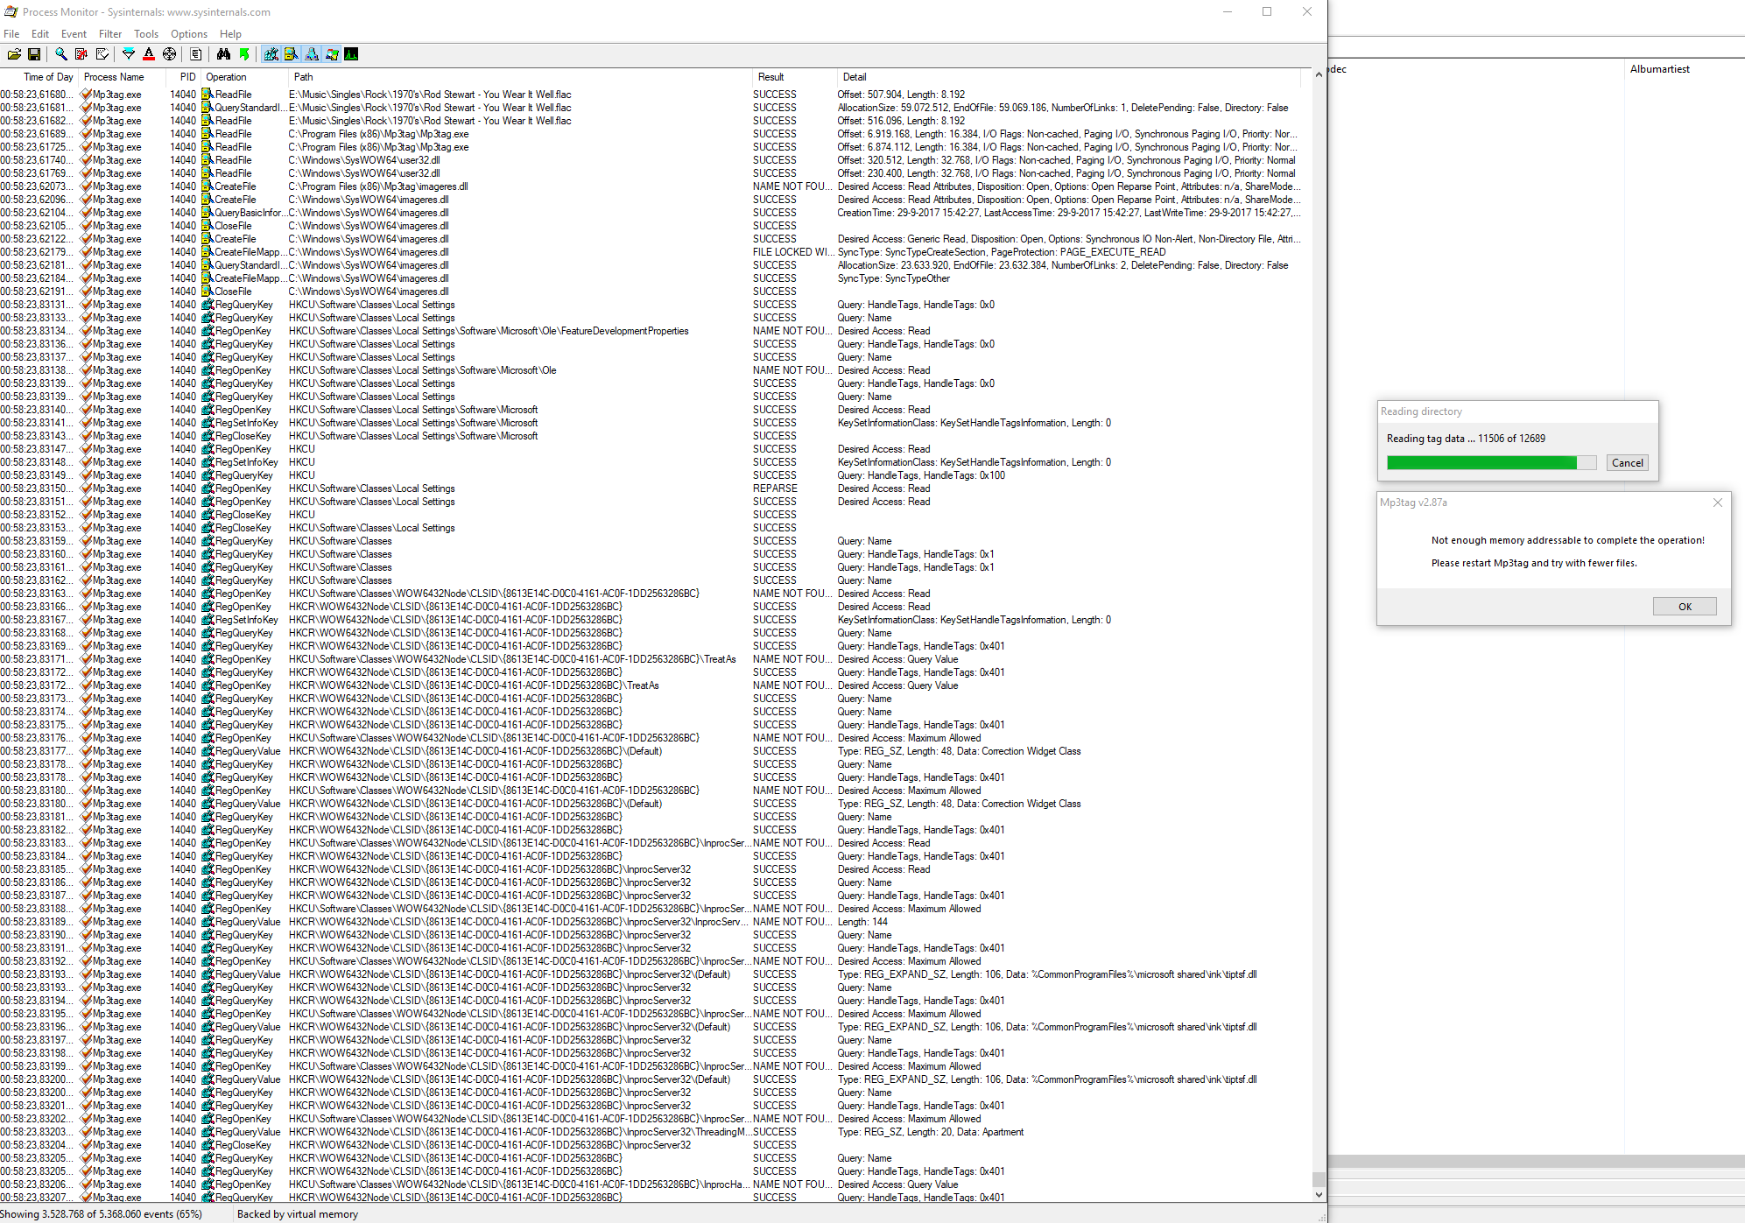Click the scroll down arrow of event list
Viewport: 1745px width, 1223px height.
[1319, 1195]
